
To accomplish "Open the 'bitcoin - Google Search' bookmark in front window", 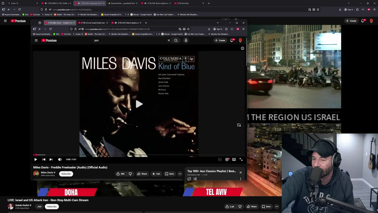I will coord(172,34).
